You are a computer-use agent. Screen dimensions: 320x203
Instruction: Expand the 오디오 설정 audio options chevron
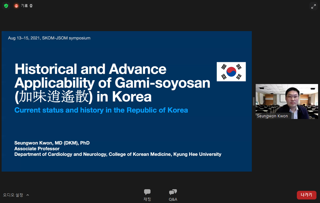(27, 195)
